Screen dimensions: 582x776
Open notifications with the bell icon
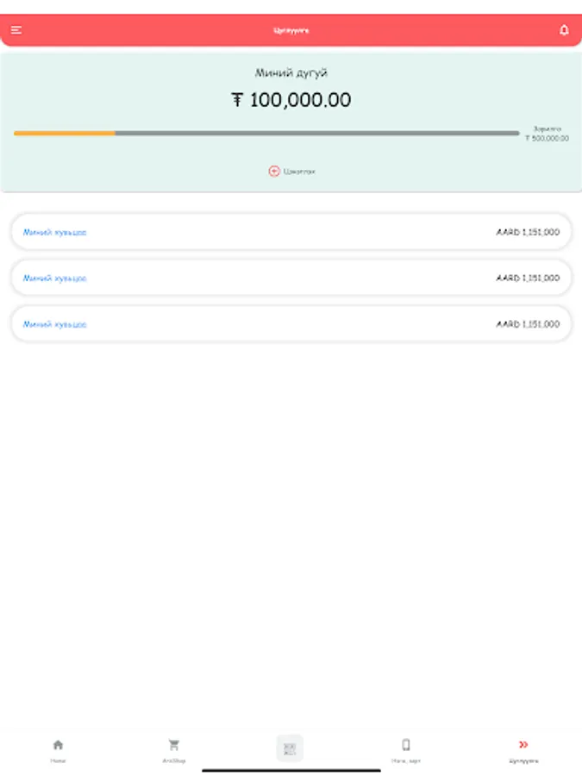point(564,30)
